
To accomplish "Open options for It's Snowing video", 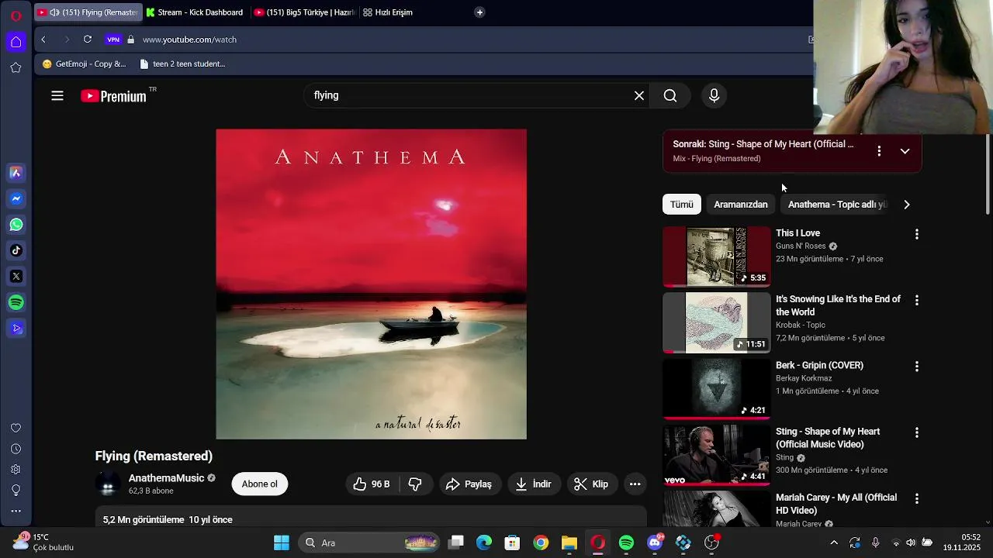I will [917, 300].
